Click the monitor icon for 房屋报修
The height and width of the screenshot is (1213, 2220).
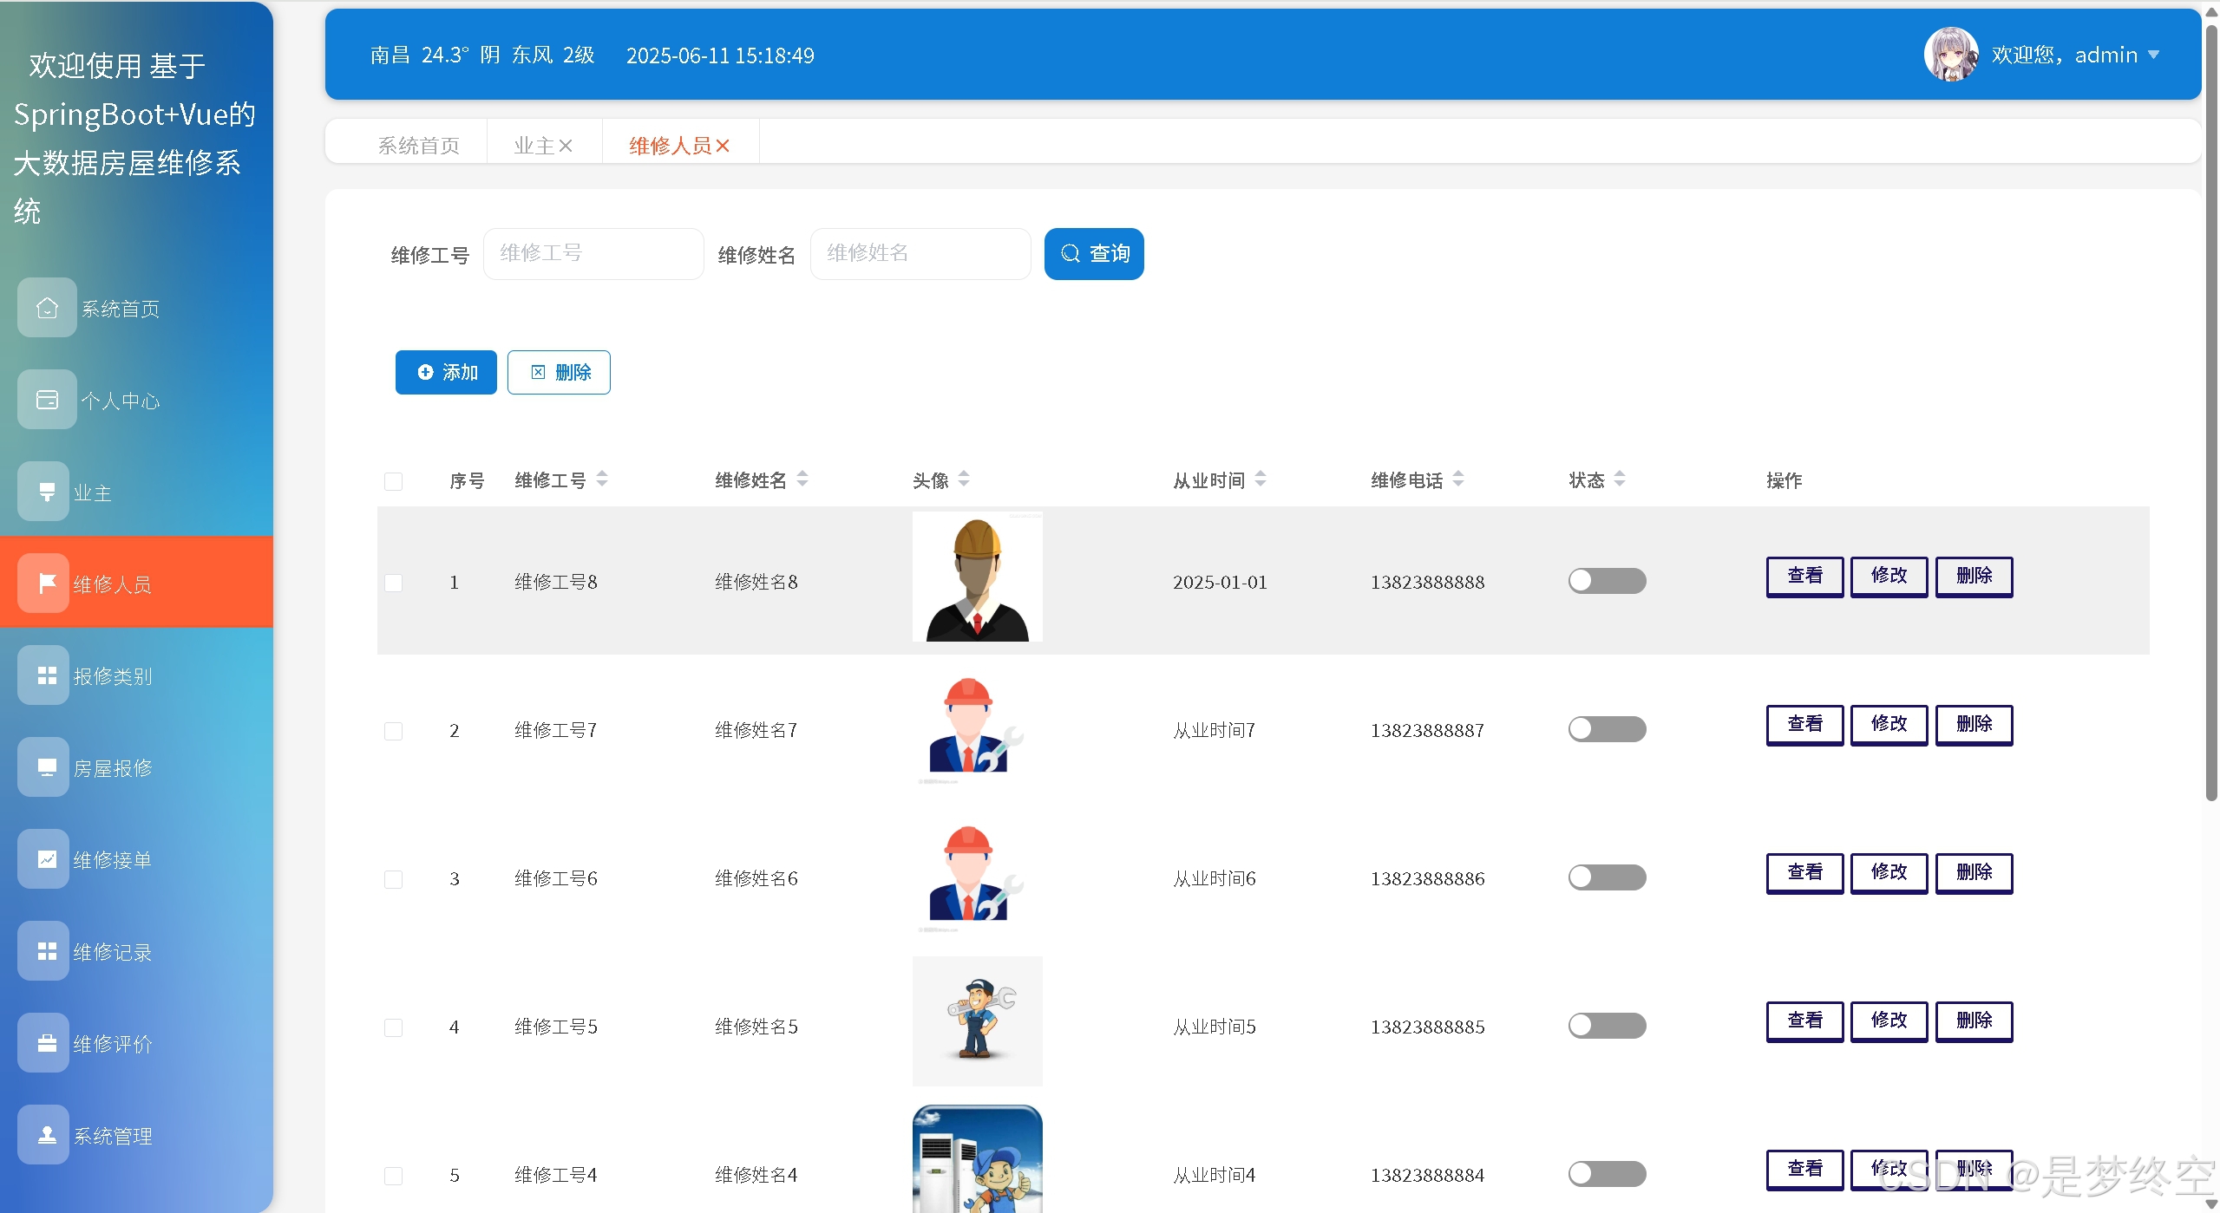47,767
